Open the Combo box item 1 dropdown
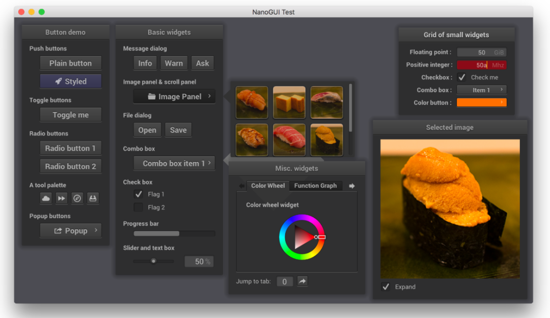This screenshot has width=550, height=318. click(x=174, y=163)
